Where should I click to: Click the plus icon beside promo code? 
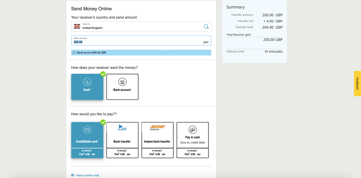[x=73, y=175]
